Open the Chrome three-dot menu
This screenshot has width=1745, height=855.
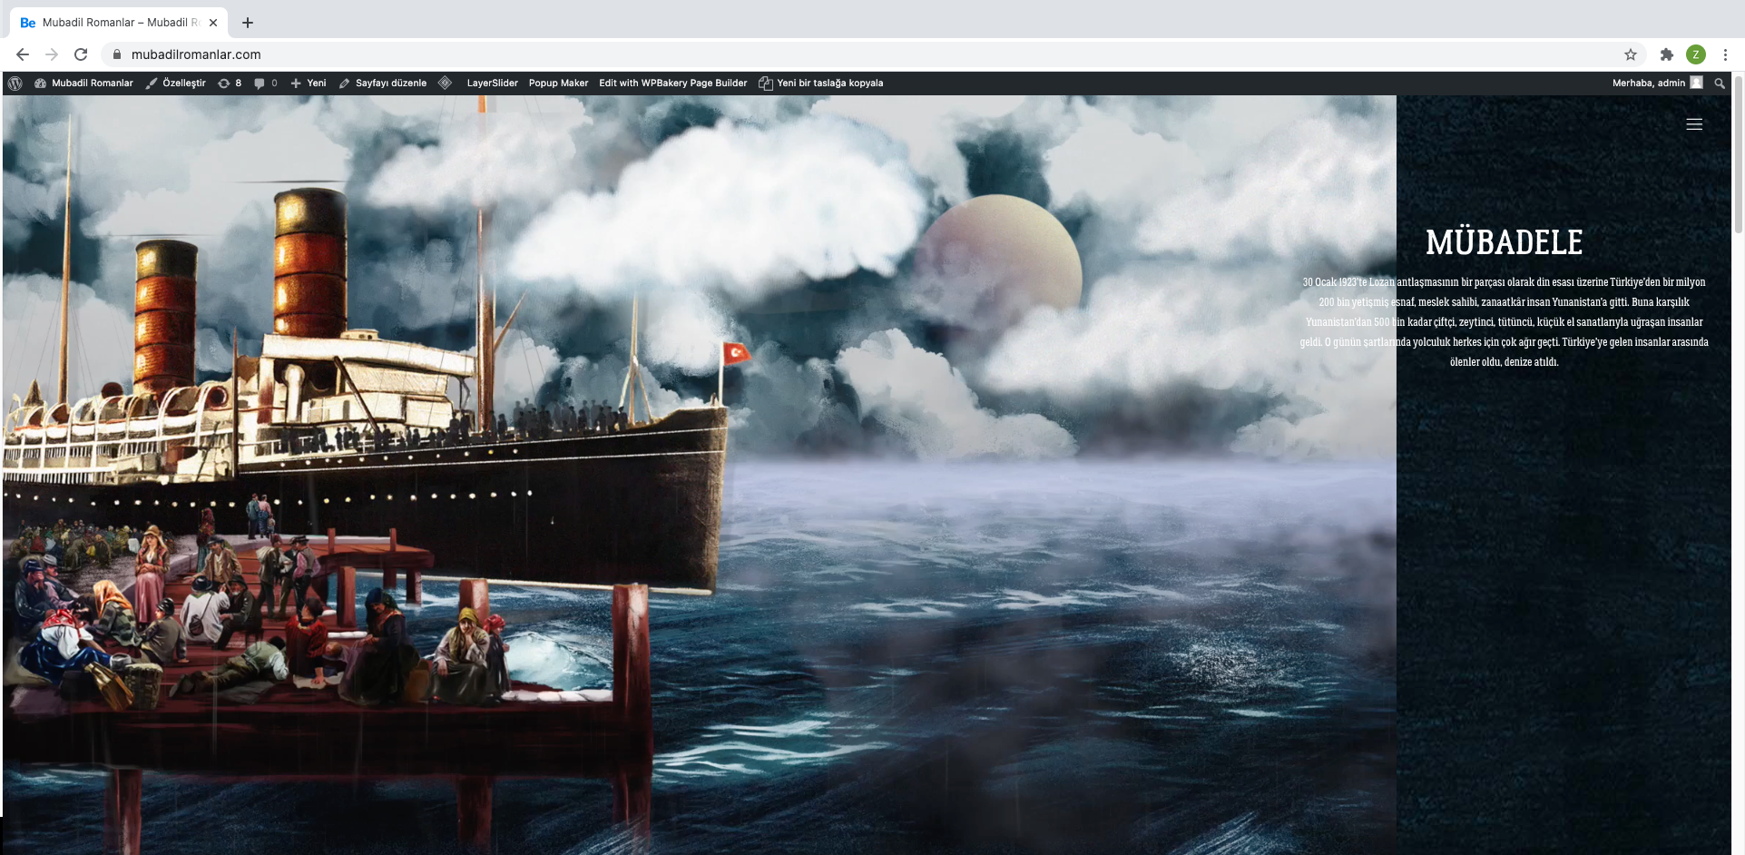coord(1725,54)
